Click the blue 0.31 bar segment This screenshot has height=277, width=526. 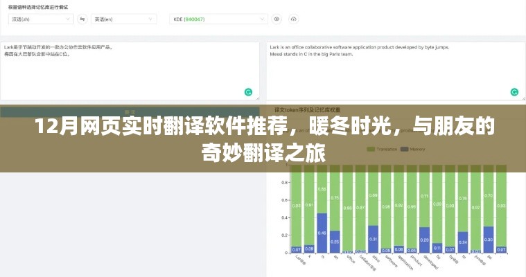tap(374, 238)
